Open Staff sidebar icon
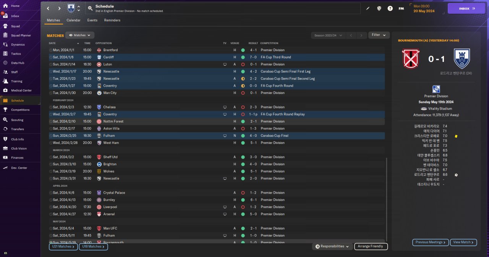This screenshot has height=257, width=489. click(5, 72)
